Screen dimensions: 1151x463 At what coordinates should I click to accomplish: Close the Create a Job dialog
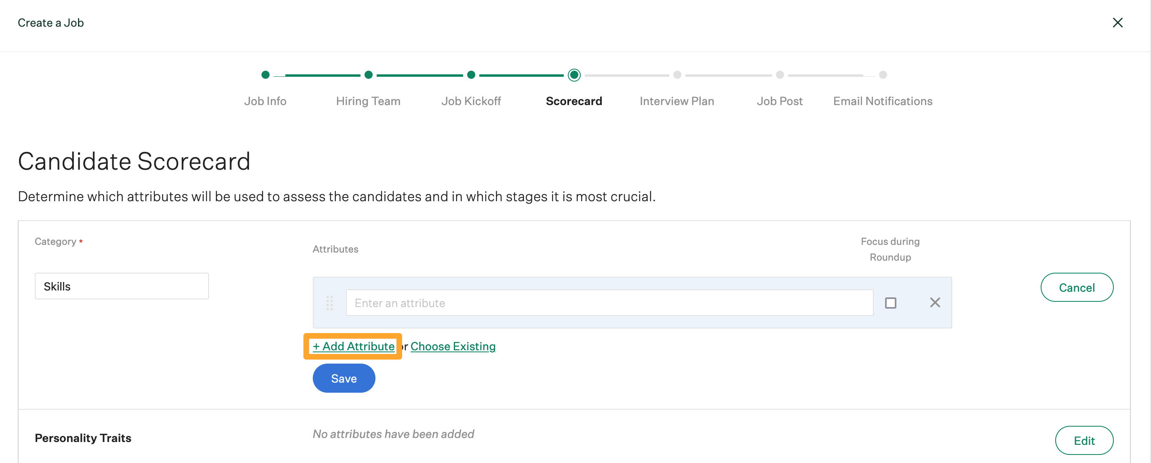click(1117, 23)
